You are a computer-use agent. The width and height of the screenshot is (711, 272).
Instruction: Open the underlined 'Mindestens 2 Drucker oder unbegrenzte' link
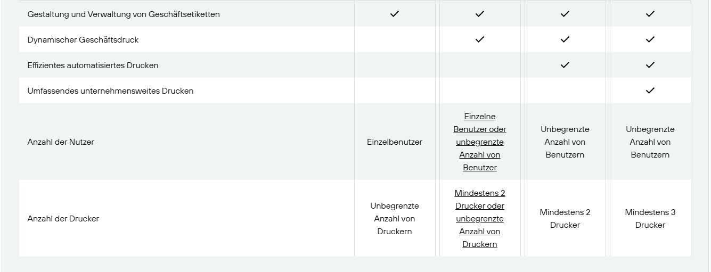point(480,219)
